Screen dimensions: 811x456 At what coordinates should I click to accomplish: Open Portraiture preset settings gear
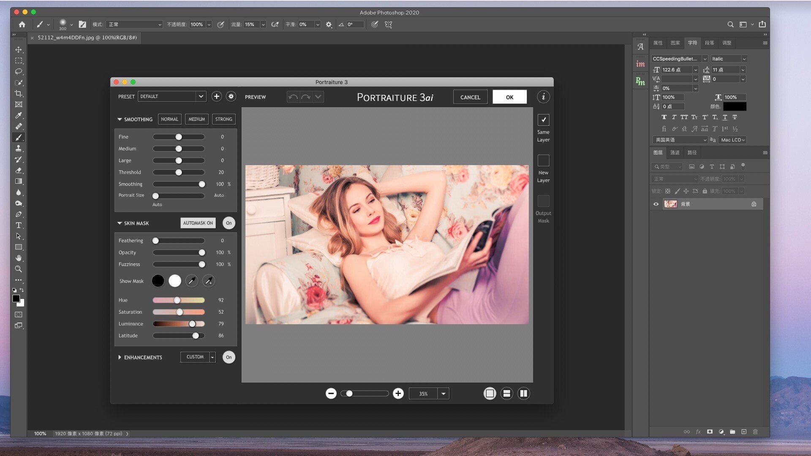[231, 97]
